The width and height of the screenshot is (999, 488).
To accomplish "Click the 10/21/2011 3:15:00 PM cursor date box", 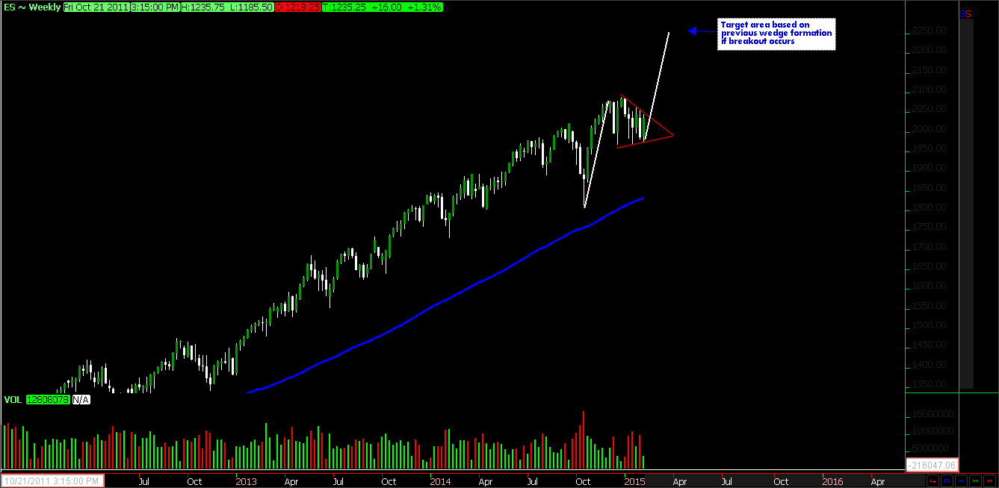I will tap(52, 481).
